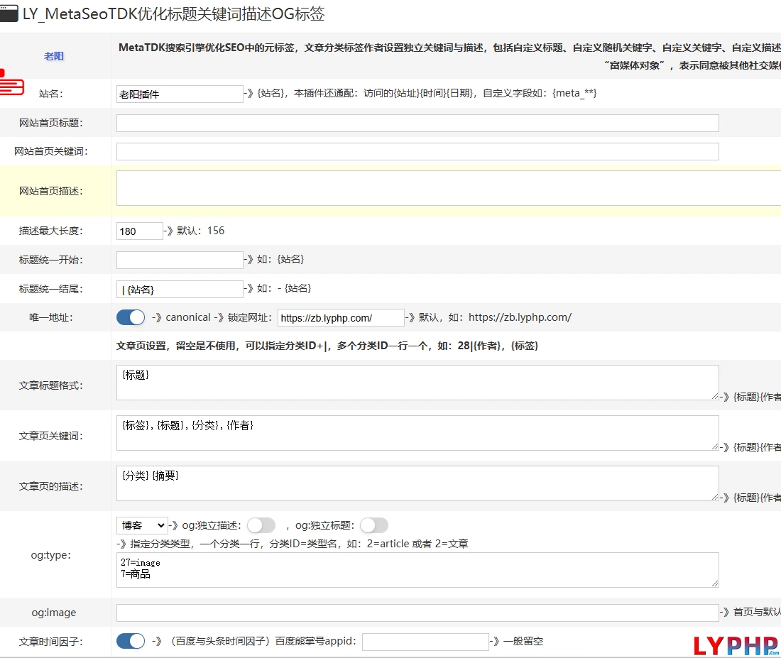The image size is (781, 658).
Task: Click the LYPHP logo watermark
Action: (x=736, y=645)
